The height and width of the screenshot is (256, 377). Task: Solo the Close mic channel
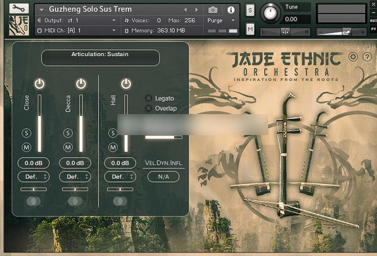[27, 133]
